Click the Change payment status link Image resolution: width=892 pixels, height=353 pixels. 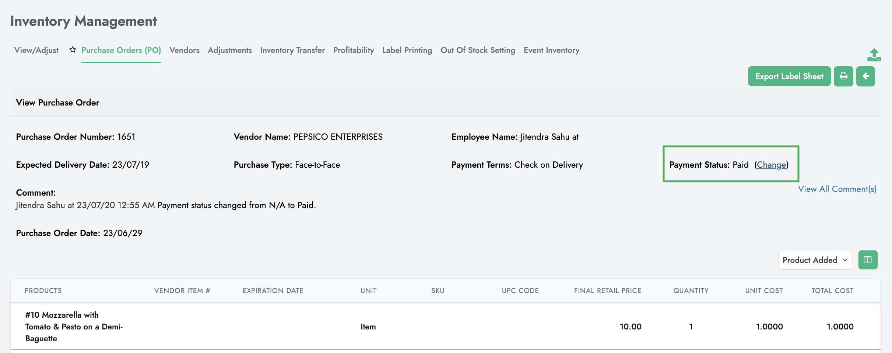point(771,165)
